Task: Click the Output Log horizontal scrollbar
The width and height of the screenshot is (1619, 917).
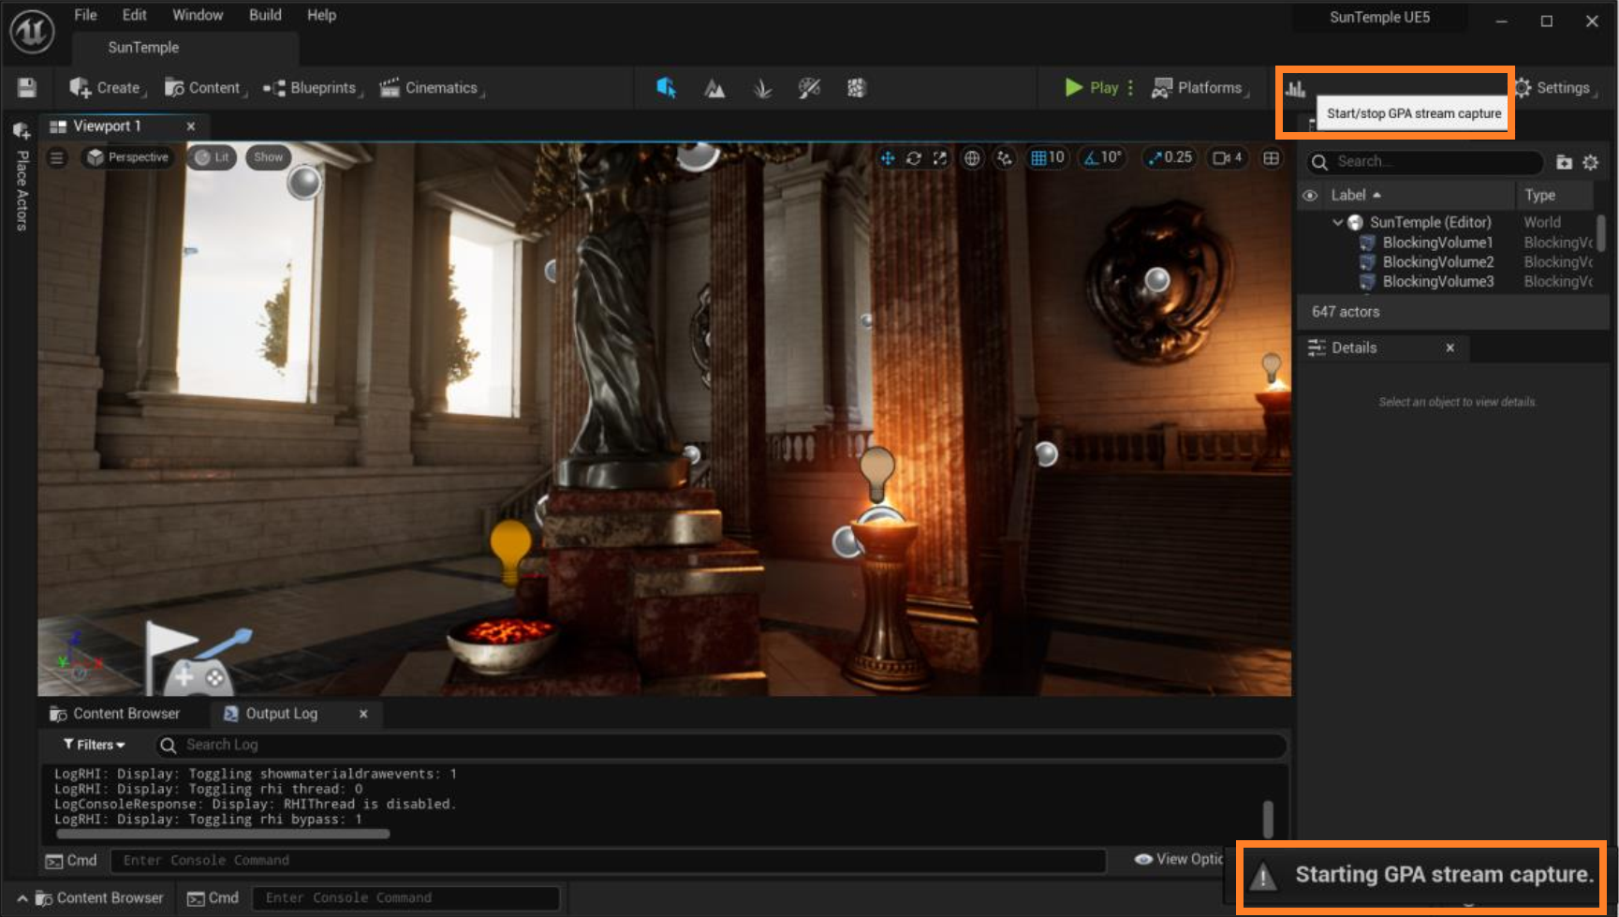Action: click(x=223, y=833)
